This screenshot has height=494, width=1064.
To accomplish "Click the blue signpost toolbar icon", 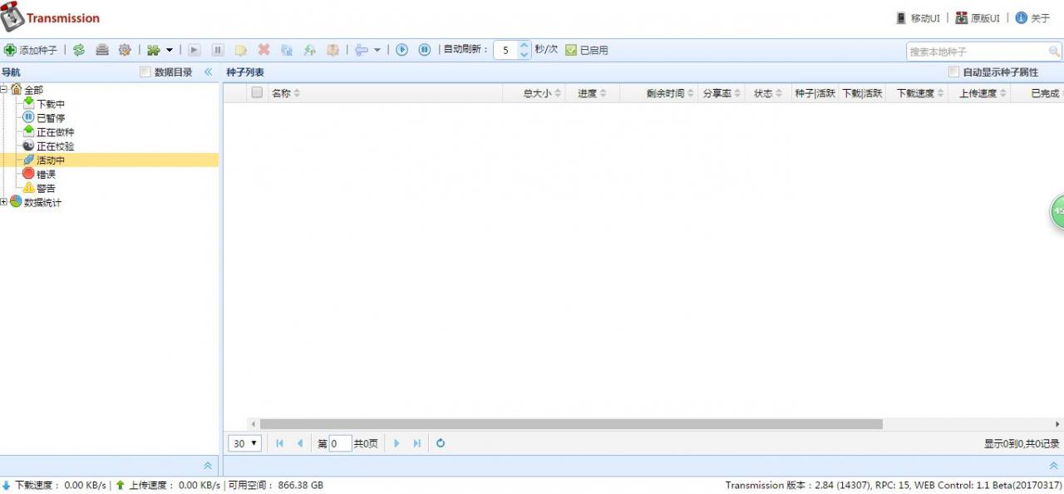I will click(x=362, y=50).
